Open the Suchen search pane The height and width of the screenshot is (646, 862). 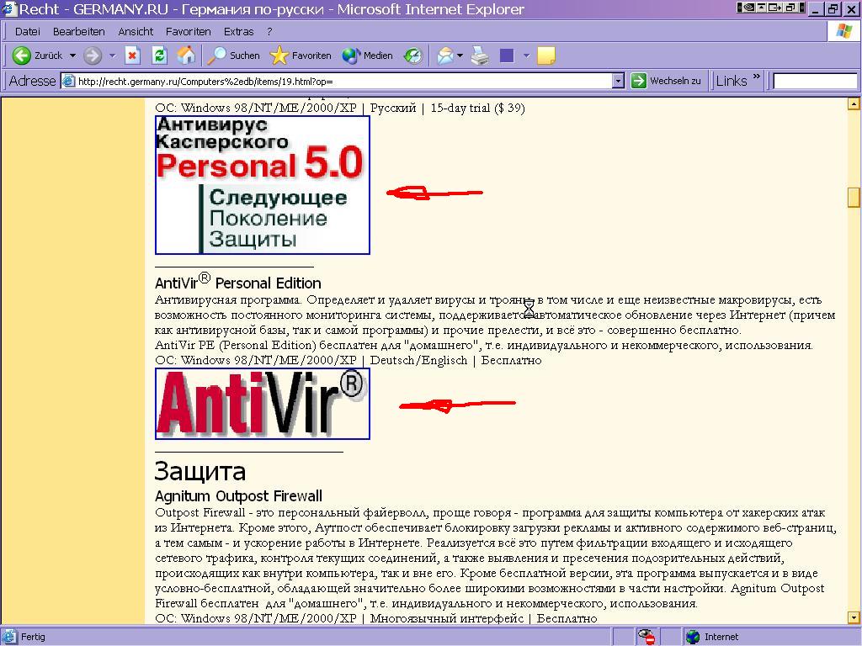234,56
